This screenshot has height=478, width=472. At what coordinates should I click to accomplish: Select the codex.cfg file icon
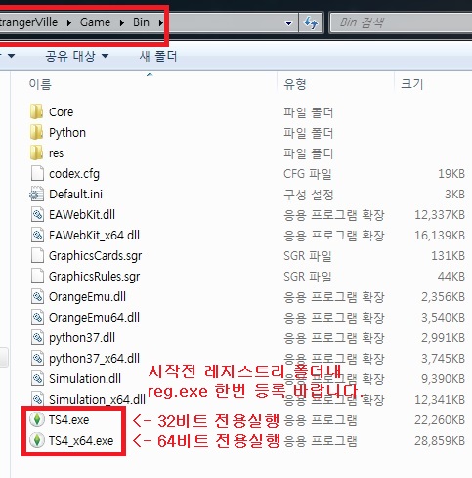pos(37,173)
